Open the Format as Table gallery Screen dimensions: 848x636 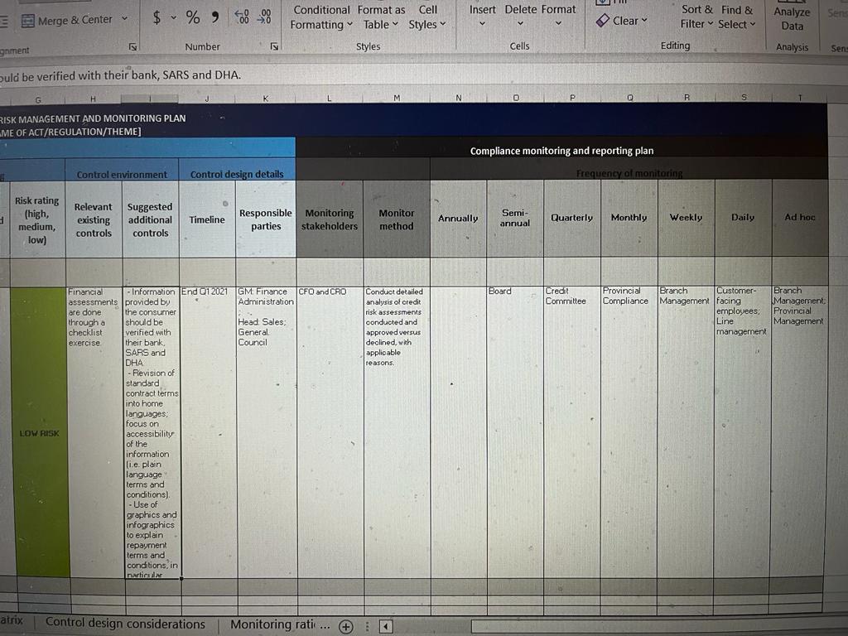(x=381, y=17)
